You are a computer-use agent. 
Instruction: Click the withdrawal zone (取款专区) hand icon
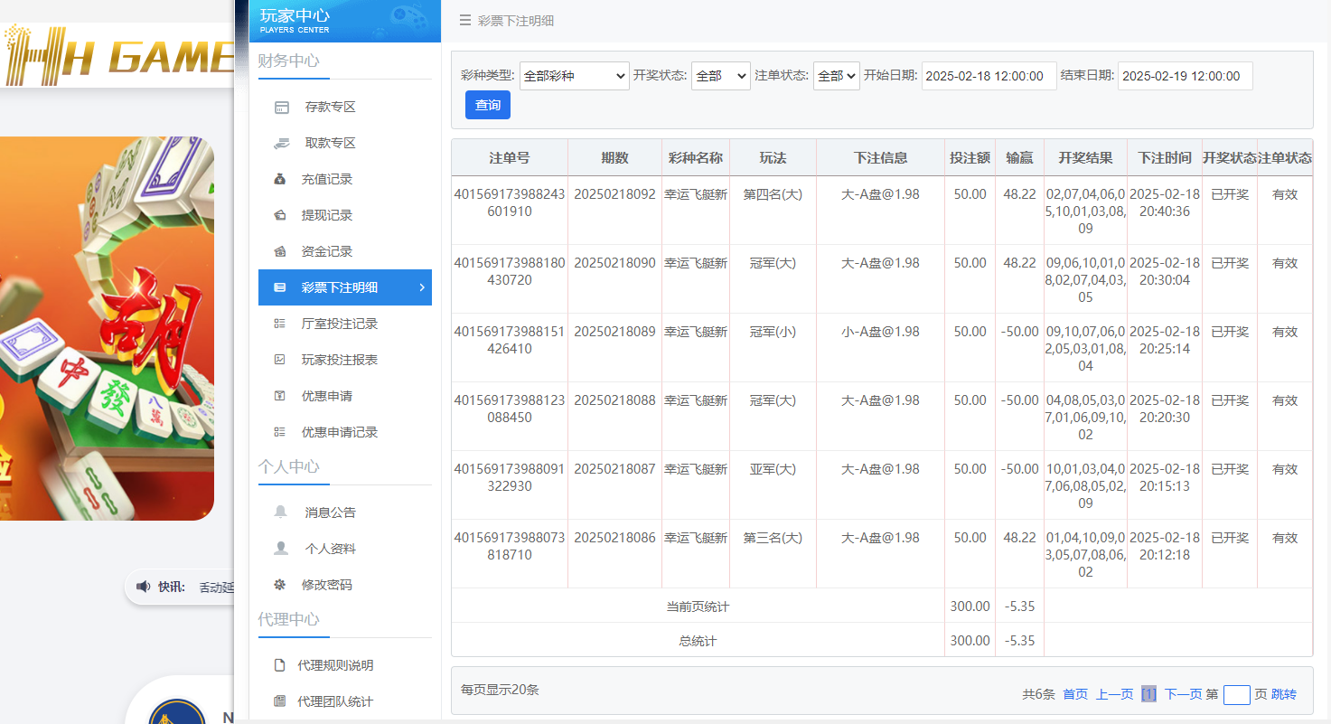282,143
